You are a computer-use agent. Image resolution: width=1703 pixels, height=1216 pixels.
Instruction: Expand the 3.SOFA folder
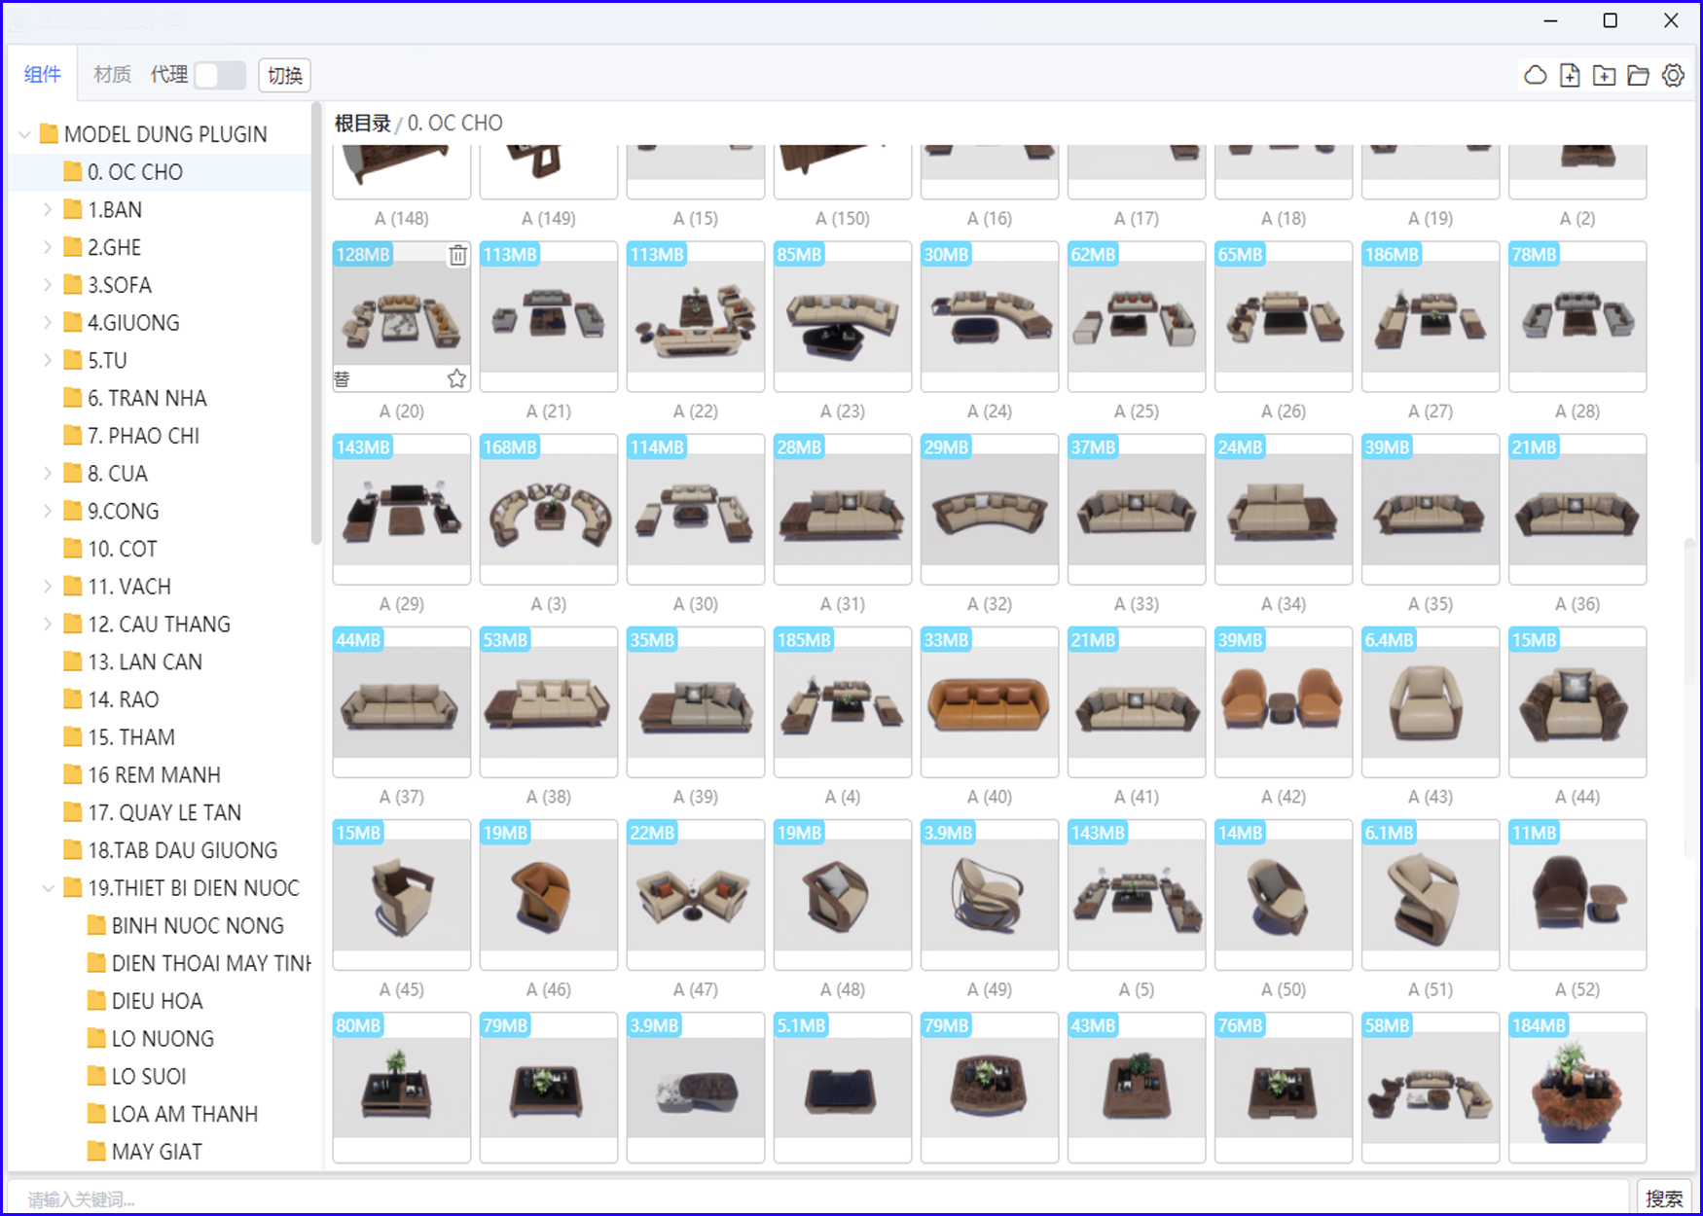click(48, 285)
